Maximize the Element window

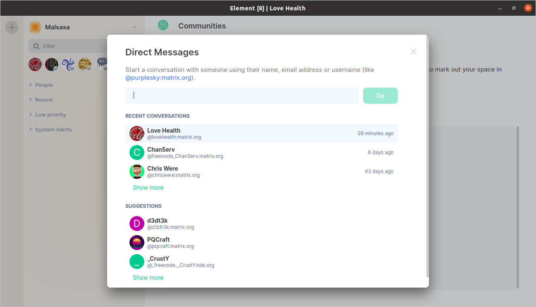[x=514, y=8]
